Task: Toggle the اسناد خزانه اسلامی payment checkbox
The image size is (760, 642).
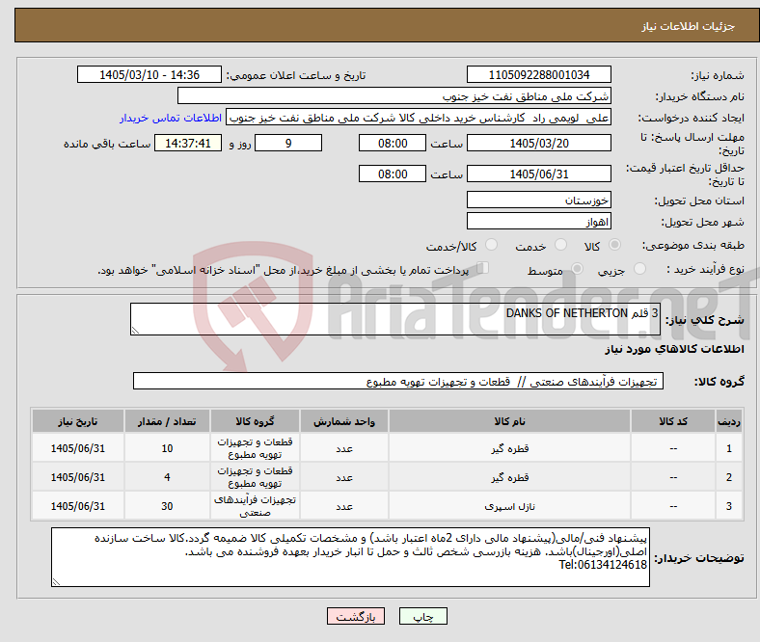Action: 483,268
